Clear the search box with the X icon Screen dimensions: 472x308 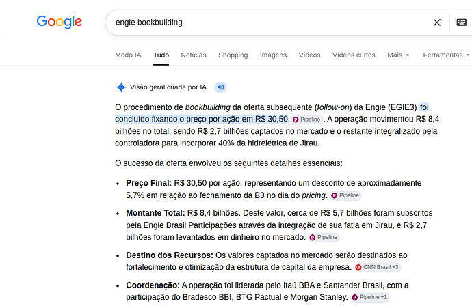pyautogui.click(x=437, y=23)
